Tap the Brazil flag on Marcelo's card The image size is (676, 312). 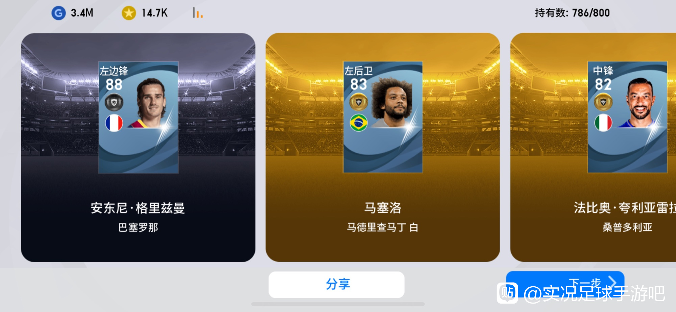tap(359, 123)
